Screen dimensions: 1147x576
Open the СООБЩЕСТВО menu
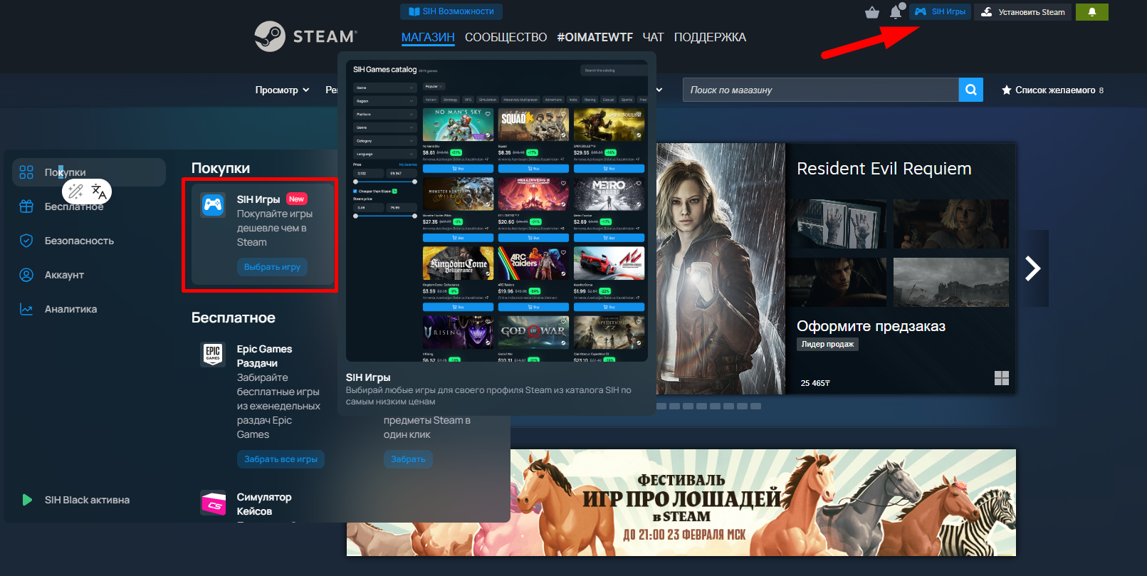coord(506,37)
